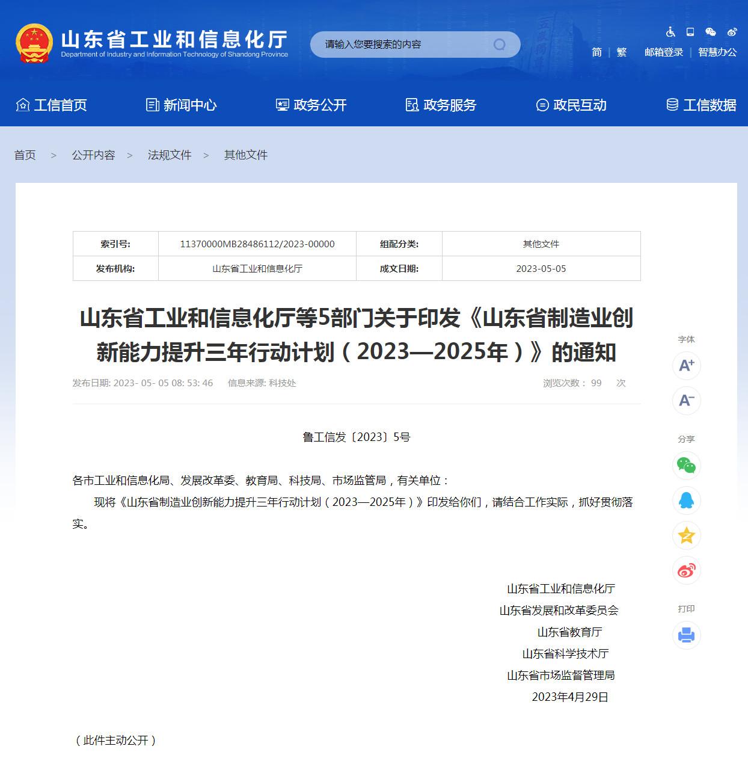Share article to Weibo in sidebar
The image size is (748, 764).
click(686, 570)
